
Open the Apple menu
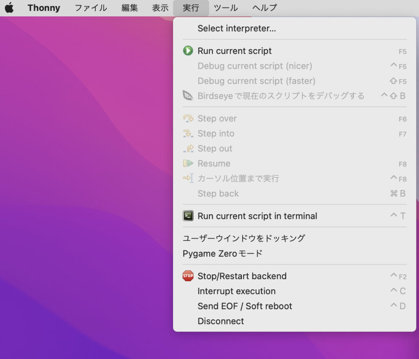pos(9,8)
